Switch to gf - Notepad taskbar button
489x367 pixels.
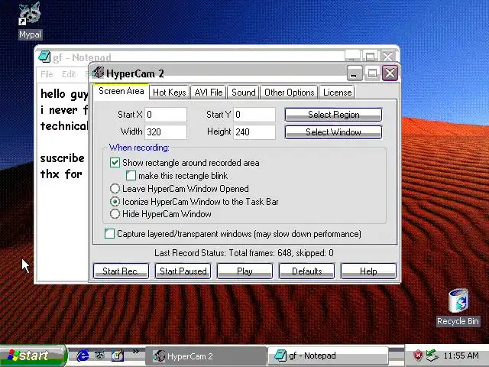(328, 356)
